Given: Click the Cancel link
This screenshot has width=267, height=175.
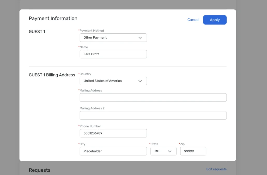Looking at the screenshot, I should coord(193,20).
